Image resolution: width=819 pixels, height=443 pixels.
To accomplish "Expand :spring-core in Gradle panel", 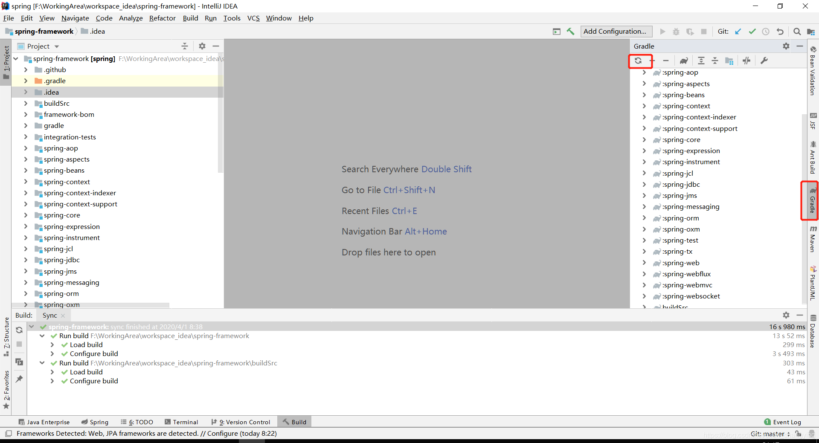I will coord(644,139).
